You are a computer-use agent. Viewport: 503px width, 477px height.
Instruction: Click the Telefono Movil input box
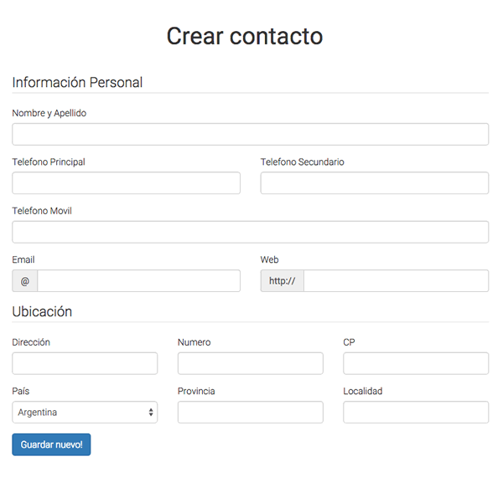click(x=250, y=232)
